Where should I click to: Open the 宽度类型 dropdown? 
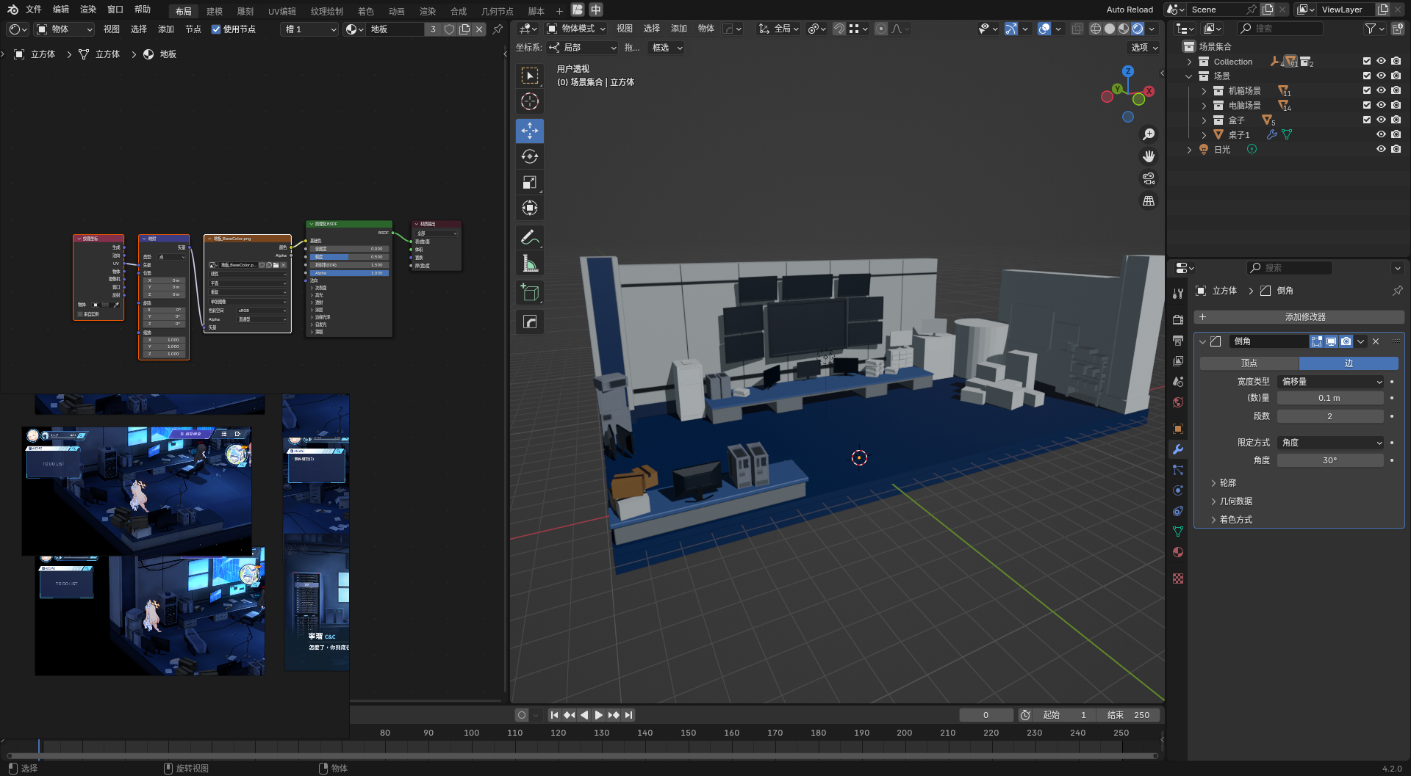click(1330, 382)
